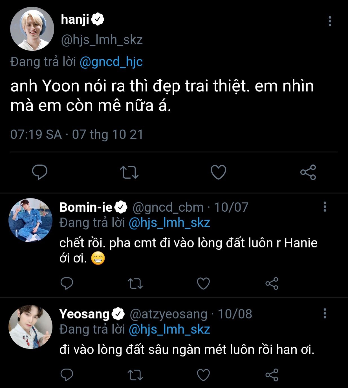Reply to hanji's main tweet
348x388 pixels.
click(x=40, y=172)
